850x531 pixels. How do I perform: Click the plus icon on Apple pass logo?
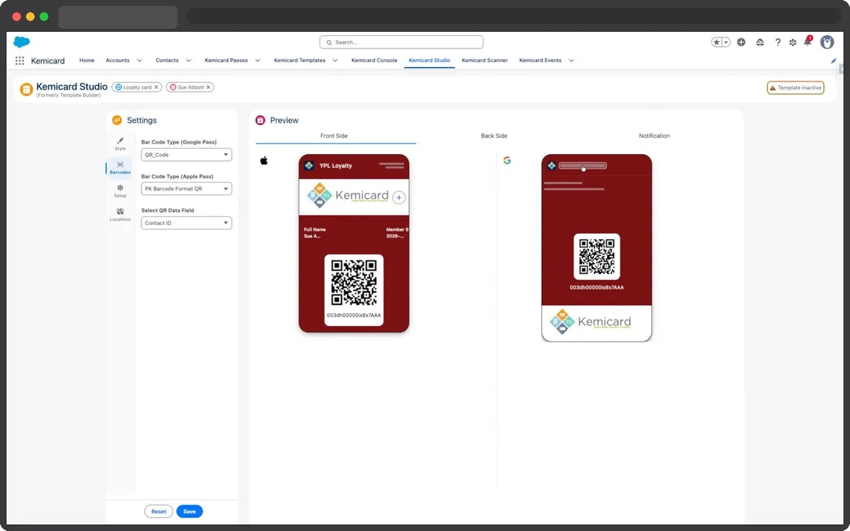click(x=399, y=198)
